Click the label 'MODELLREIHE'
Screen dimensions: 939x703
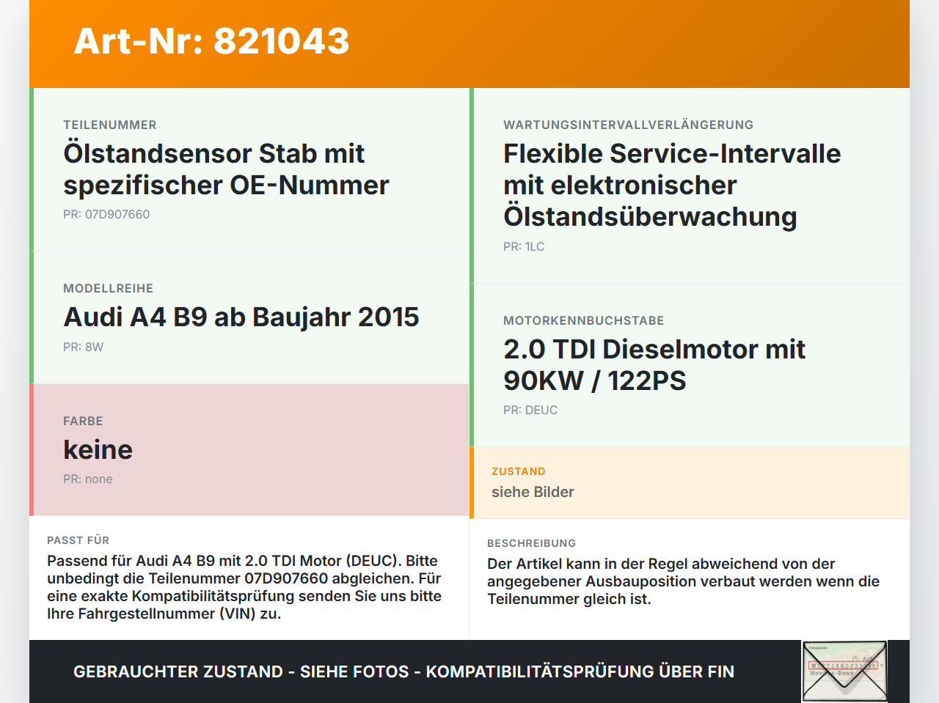(109, 289)
